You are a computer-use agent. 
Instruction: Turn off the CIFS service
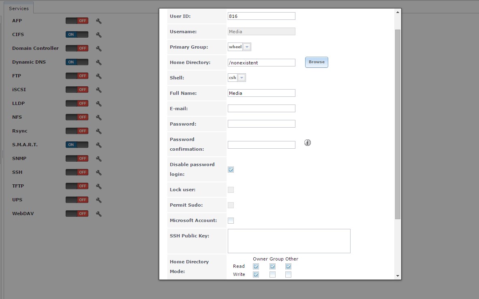click(x=77, y=34)
